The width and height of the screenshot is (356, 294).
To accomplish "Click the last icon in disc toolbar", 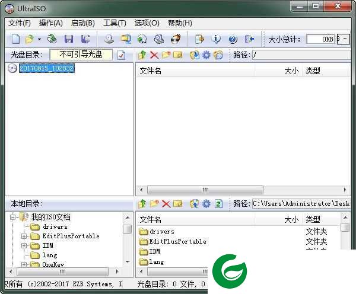I will pyautogui.click(x=218, y=55).
